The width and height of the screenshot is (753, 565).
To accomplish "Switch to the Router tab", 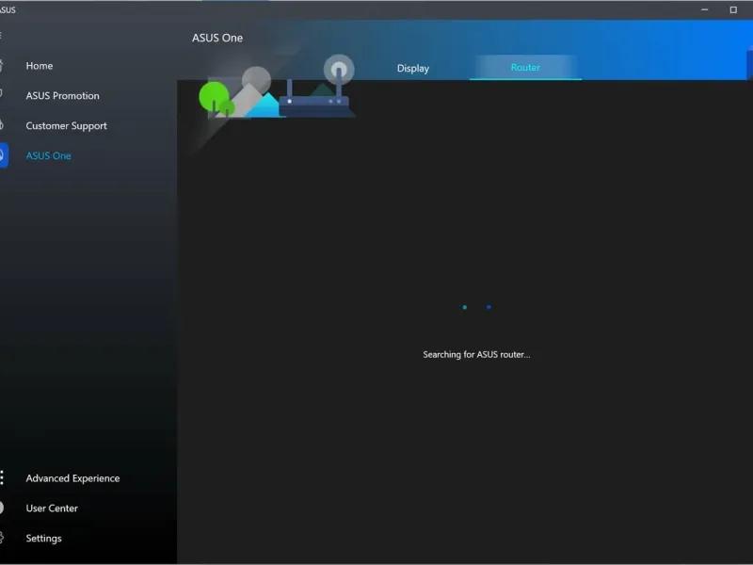I will coord(525,67).
